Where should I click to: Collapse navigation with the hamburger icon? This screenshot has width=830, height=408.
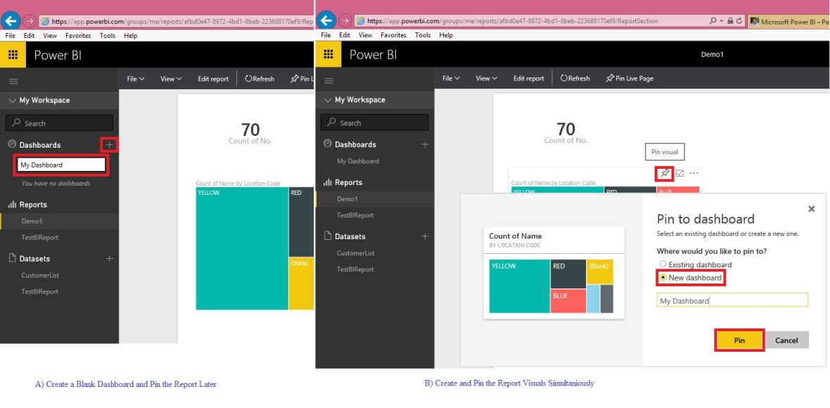(x=328, y=79)
